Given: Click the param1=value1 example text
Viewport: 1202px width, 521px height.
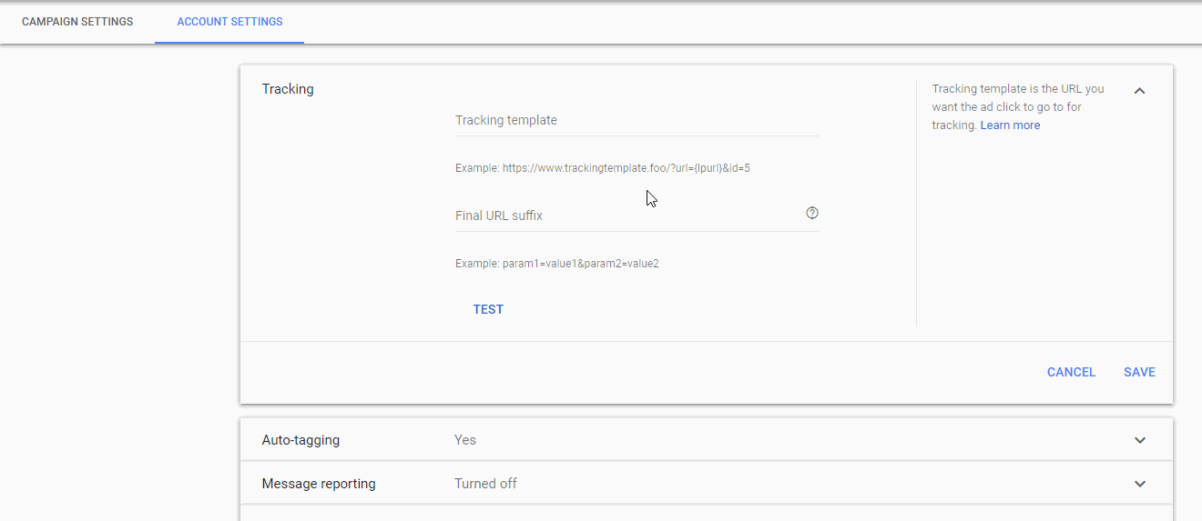Looking at the screenshot, I should [556, 264].
